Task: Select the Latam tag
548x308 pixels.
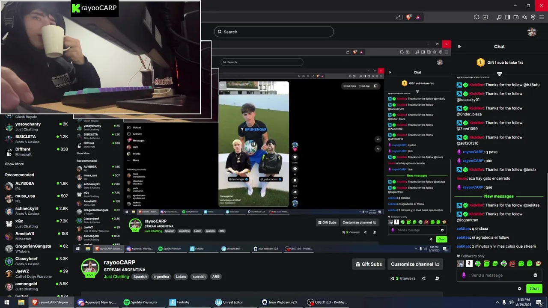Action: point(181,277)
